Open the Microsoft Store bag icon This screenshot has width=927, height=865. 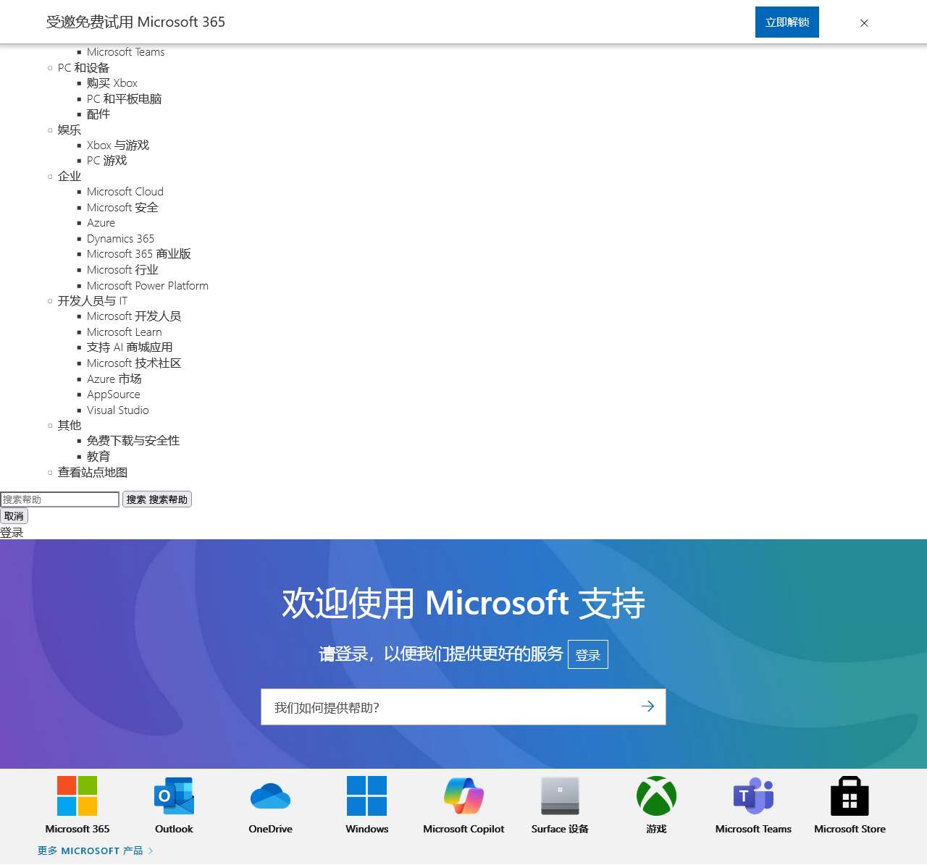(x=850, y=796)
